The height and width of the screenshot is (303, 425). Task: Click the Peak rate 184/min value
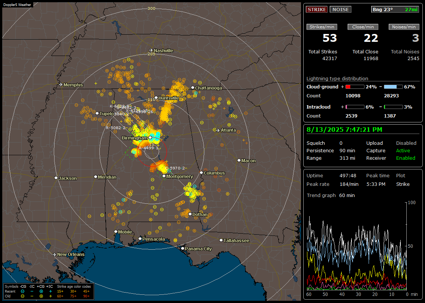(x=349, y=184)
